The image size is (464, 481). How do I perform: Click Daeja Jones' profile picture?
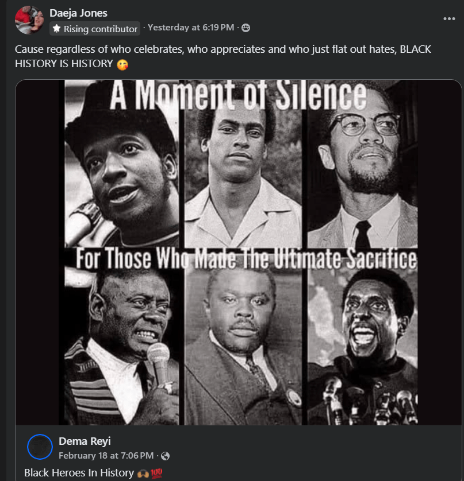(29, 20)
